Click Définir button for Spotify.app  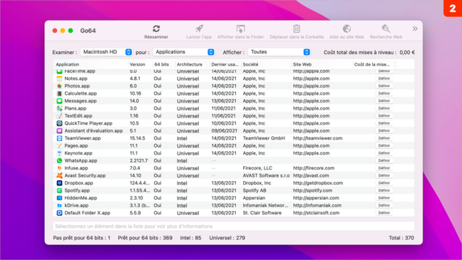point(384,190)
